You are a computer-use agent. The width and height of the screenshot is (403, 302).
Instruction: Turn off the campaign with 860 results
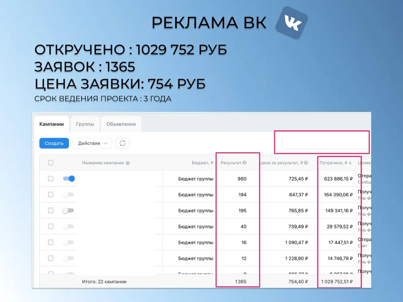tap(69, 179)
